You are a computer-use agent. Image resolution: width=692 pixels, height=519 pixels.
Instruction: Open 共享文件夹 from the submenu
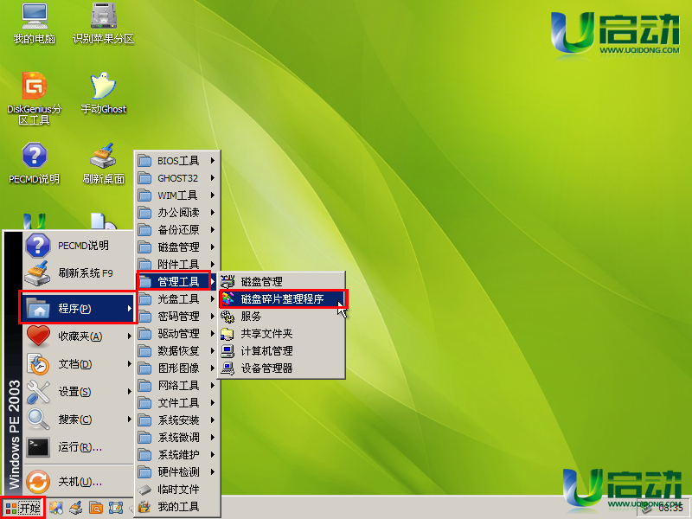tap(282, 333)
